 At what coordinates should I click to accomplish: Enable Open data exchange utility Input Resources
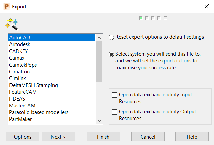click(115, 95)
